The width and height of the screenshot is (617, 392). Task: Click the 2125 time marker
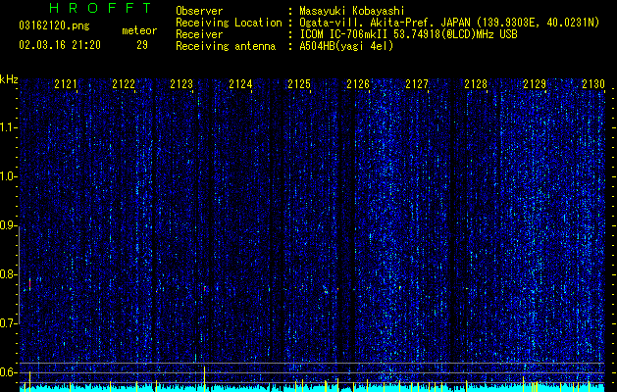pyautogui.click(x=299, y=84)
